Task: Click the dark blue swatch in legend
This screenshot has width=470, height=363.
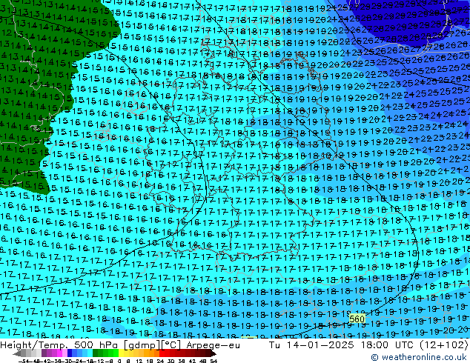Action: pos(70,353)
